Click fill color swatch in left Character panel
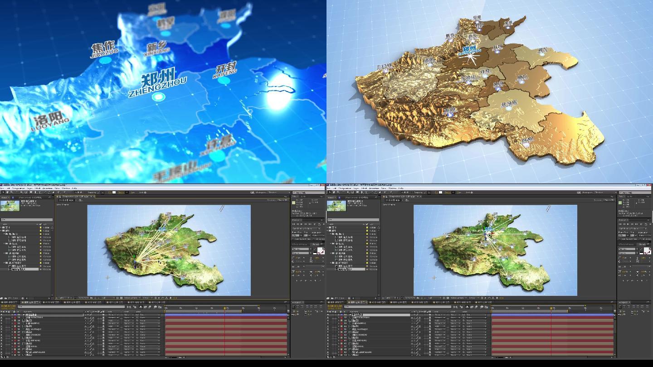The image size is (653, 367). pyautogui.click(x=320, y=250)
